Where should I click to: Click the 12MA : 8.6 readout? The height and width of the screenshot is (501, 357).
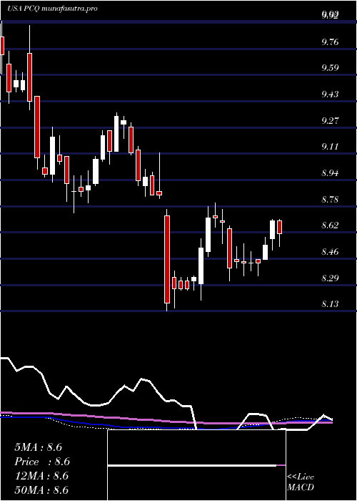tap(41, 476)
